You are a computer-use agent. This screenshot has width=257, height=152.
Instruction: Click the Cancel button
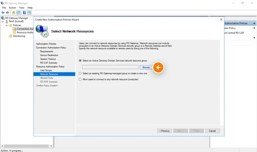tap(213, 131)
